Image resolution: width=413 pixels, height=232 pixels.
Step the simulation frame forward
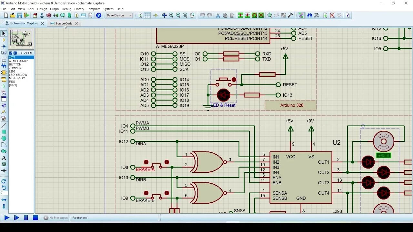16,218
